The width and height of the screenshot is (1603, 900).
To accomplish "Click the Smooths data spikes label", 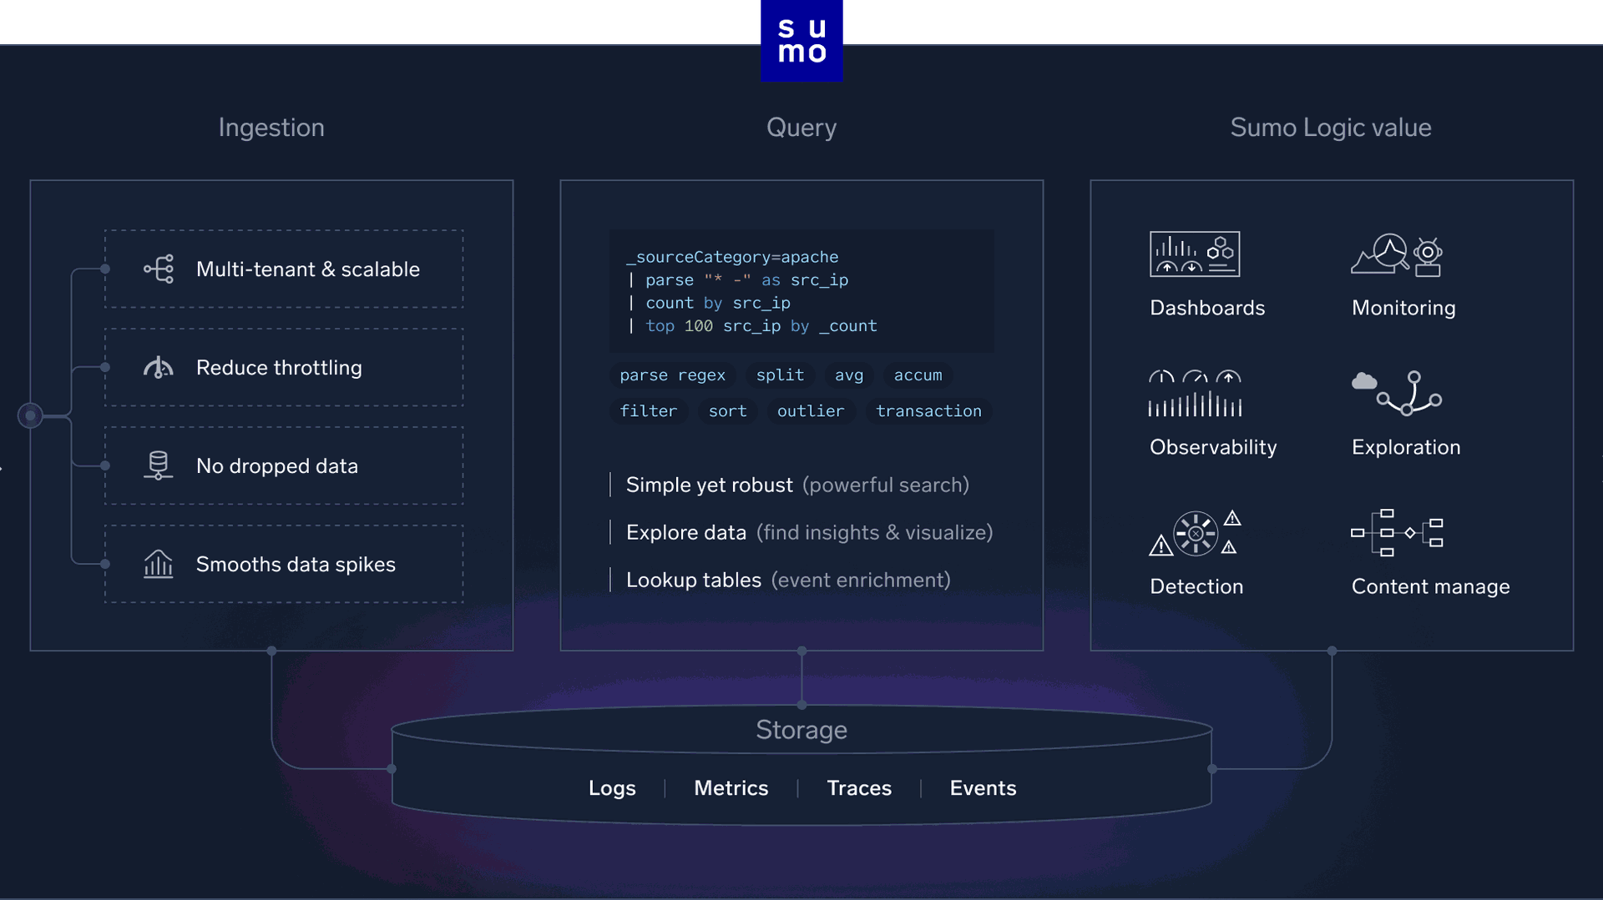I will tap(296, 565).
